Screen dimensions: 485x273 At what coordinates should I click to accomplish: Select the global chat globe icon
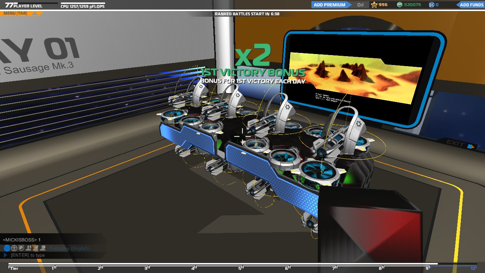tap(7, 248)
